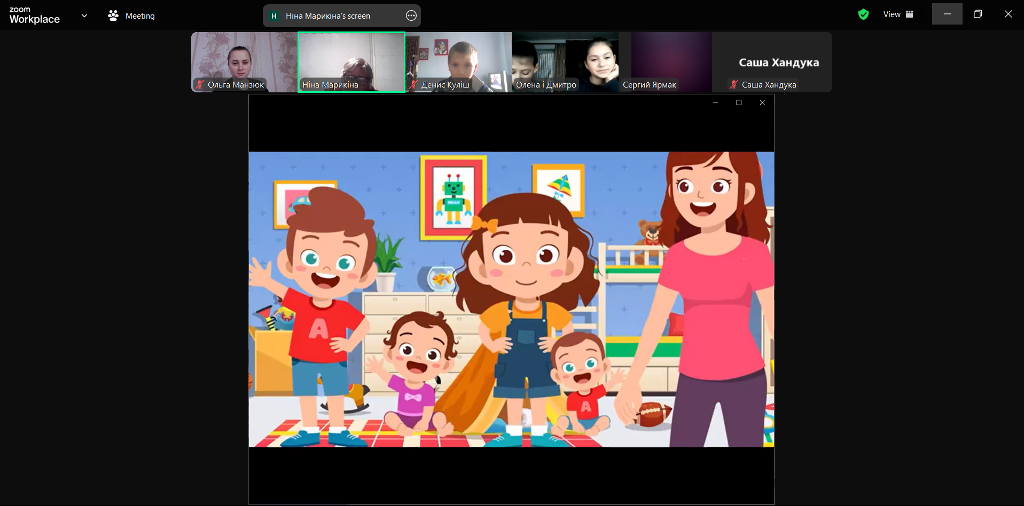Click the "Ніна Марикіна's screen" label
Viewport: 1024px width, 506px height.
coord(328,16)
